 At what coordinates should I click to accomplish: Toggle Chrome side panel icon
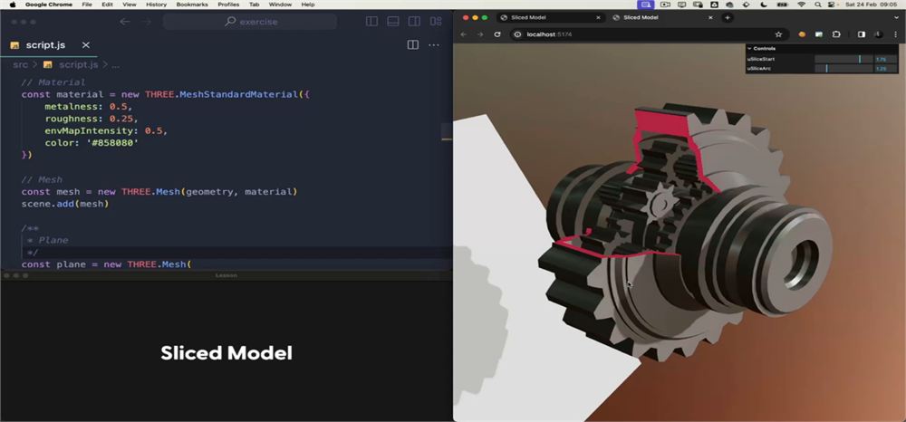(862, 34)
